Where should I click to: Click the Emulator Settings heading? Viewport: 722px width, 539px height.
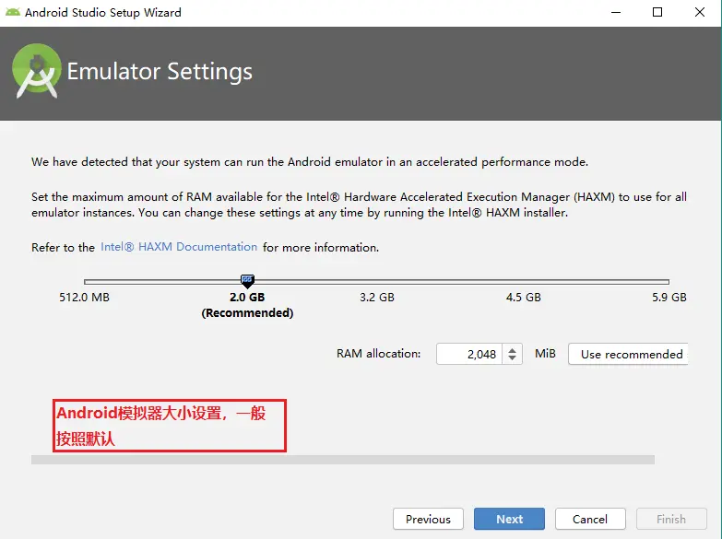click(160, 71)
